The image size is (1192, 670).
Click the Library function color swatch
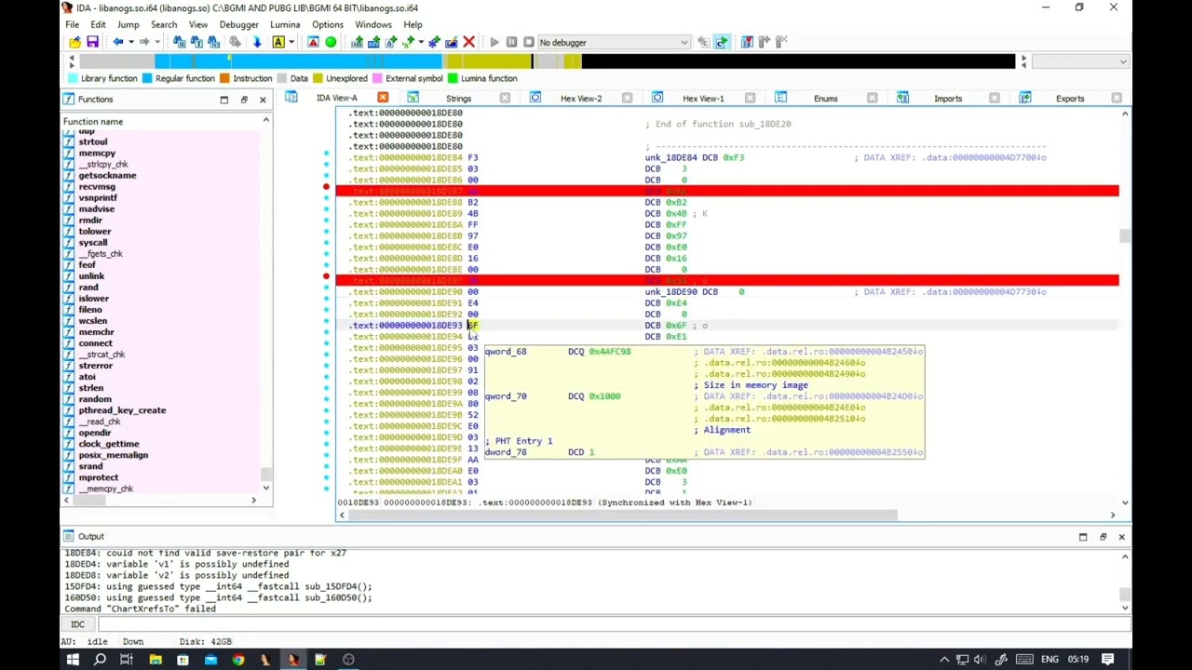point(73,78)
